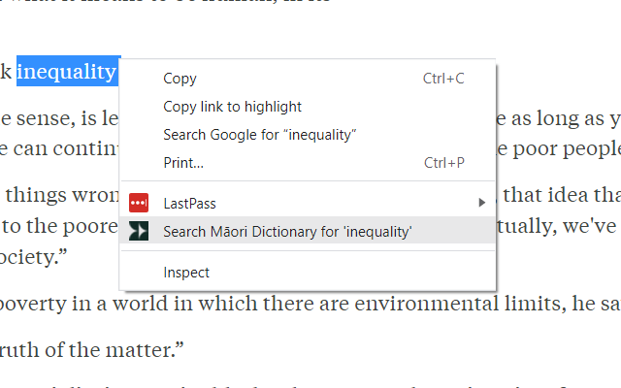Click the Ctrl+C shortcut label
Image resolution: width=621 pixels, height=388 pixels.
tap(443, 79)
